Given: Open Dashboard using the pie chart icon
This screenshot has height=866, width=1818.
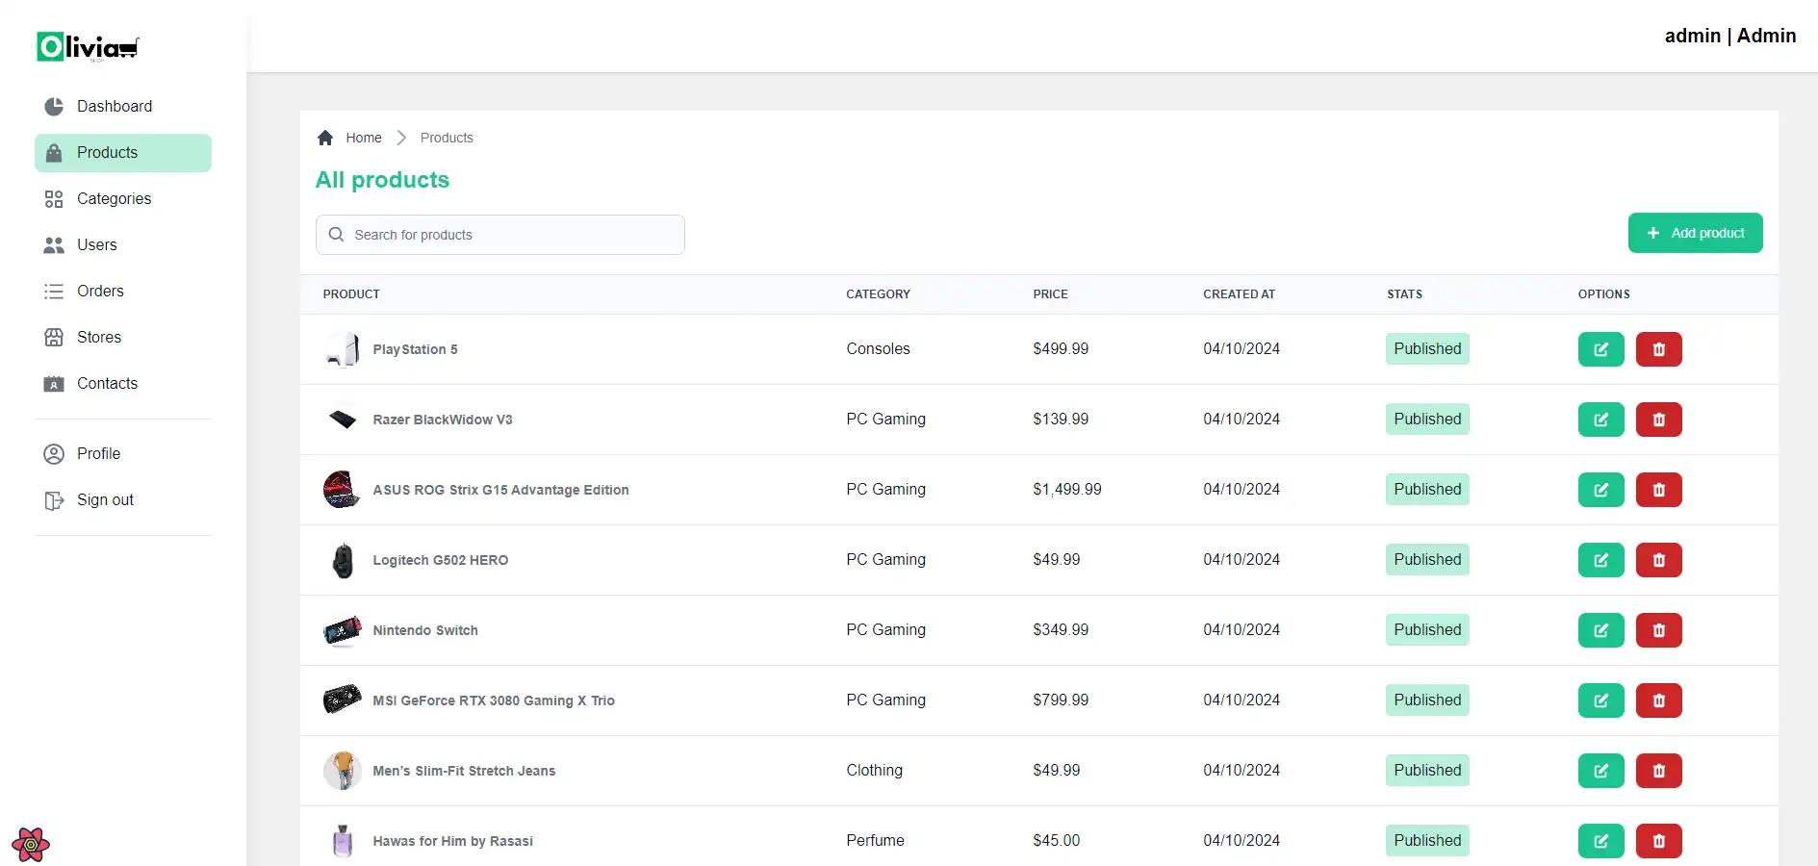Looking at the screenshot, I should [x=53, y=106].
